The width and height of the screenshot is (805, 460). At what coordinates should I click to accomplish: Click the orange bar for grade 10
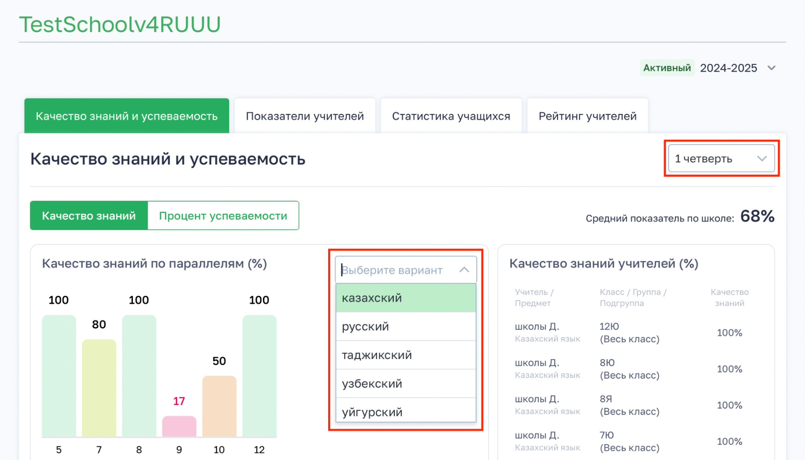click(219, 406)
